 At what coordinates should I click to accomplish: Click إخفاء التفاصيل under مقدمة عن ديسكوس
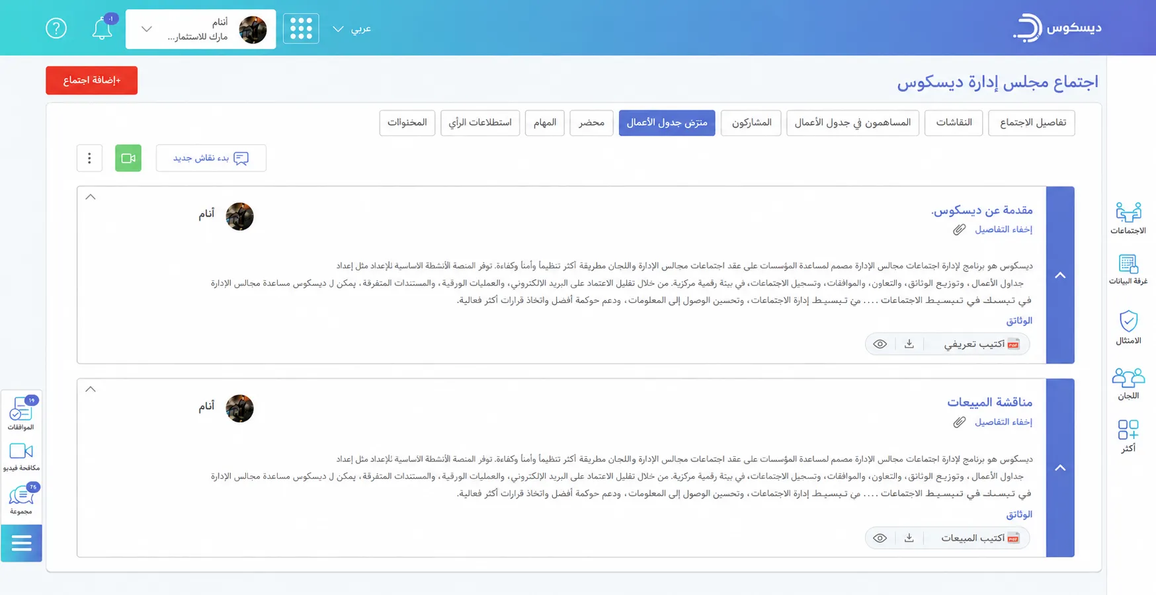[x=1003, y=229]
